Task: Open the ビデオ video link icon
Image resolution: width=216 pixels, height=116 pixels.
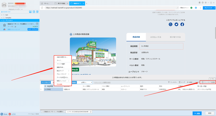Action: click(x=10, y=114)
